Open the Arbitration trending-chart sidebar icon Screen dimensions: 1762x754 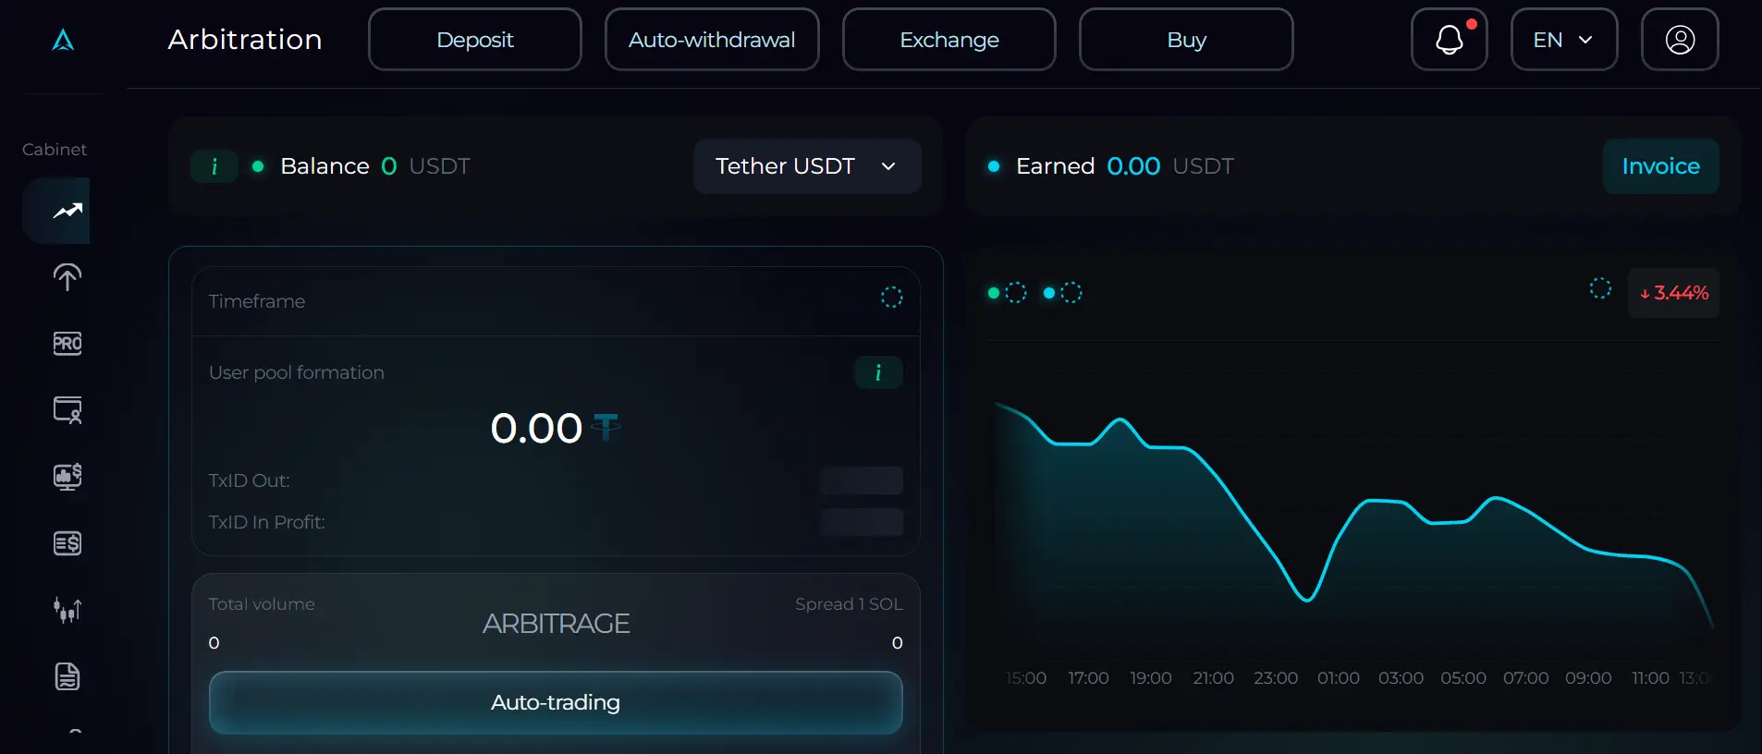coord(67,212)
